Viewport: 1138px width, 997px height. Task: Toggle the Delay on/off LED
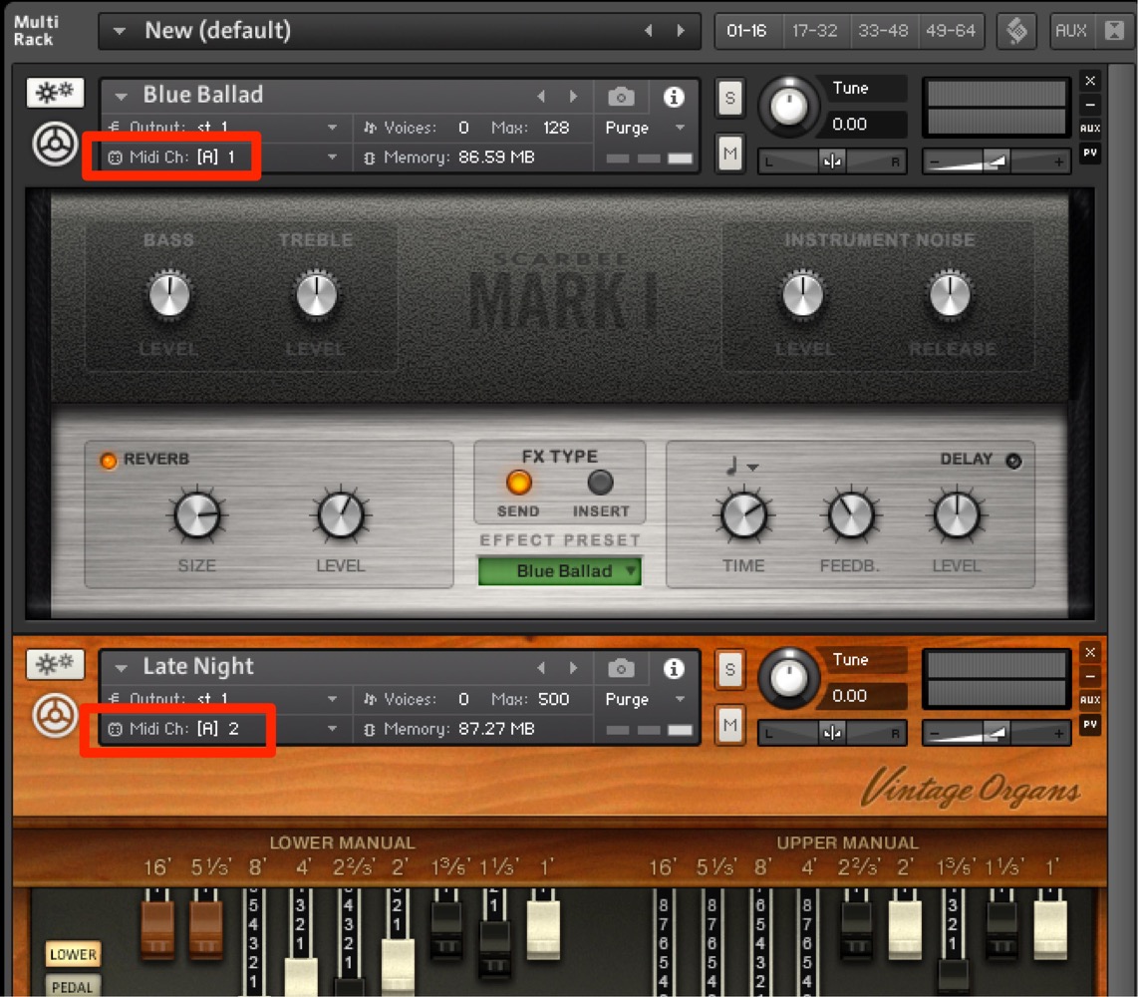tap(1013, 461)
